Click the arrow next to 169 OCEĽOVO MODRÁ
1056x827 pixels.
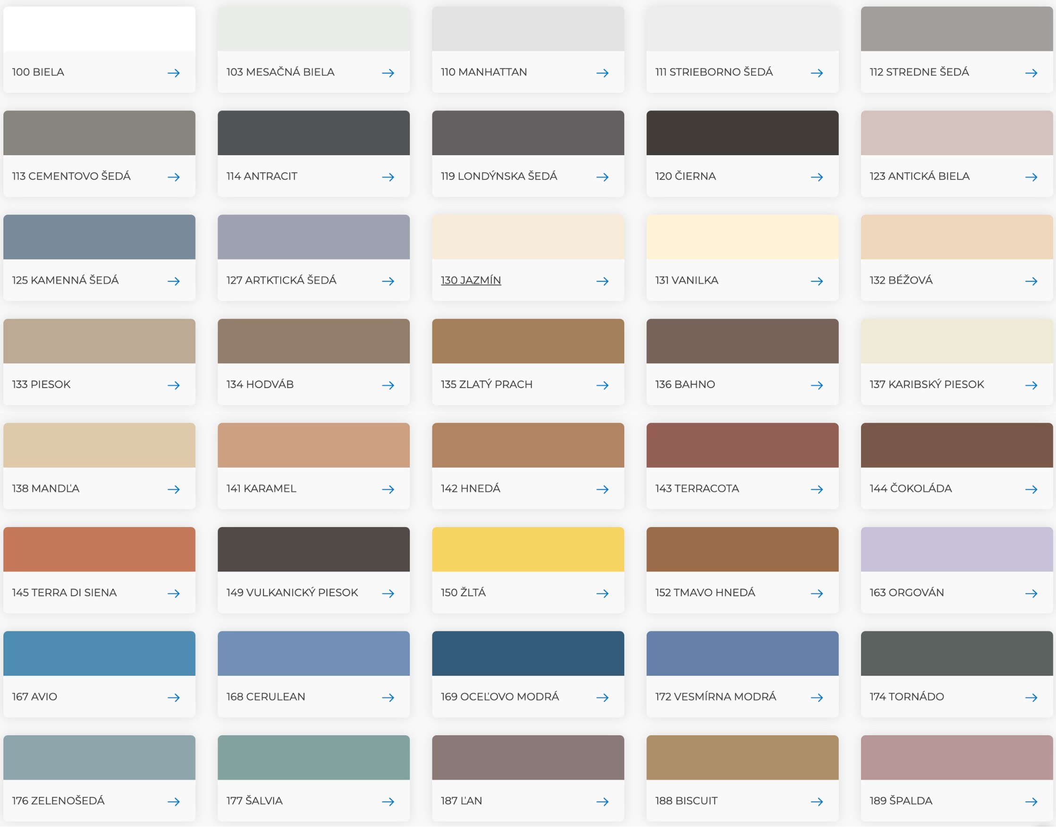tap(603, 697)
